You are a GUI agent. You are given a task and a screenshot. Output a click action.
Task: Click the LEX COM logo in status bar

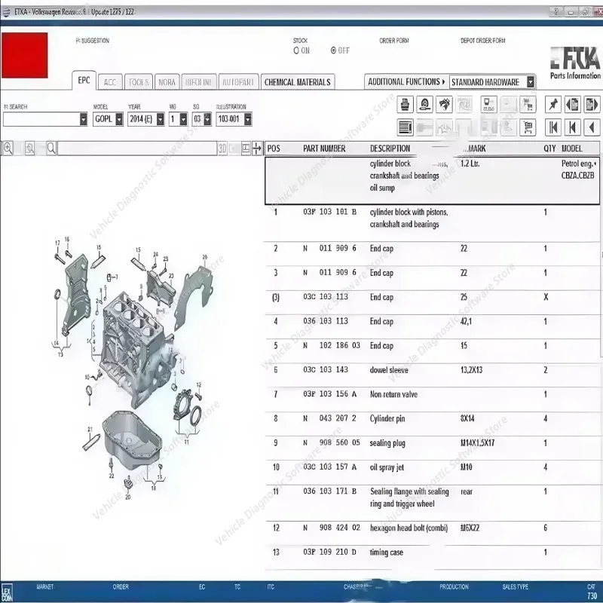click(7, 592)
